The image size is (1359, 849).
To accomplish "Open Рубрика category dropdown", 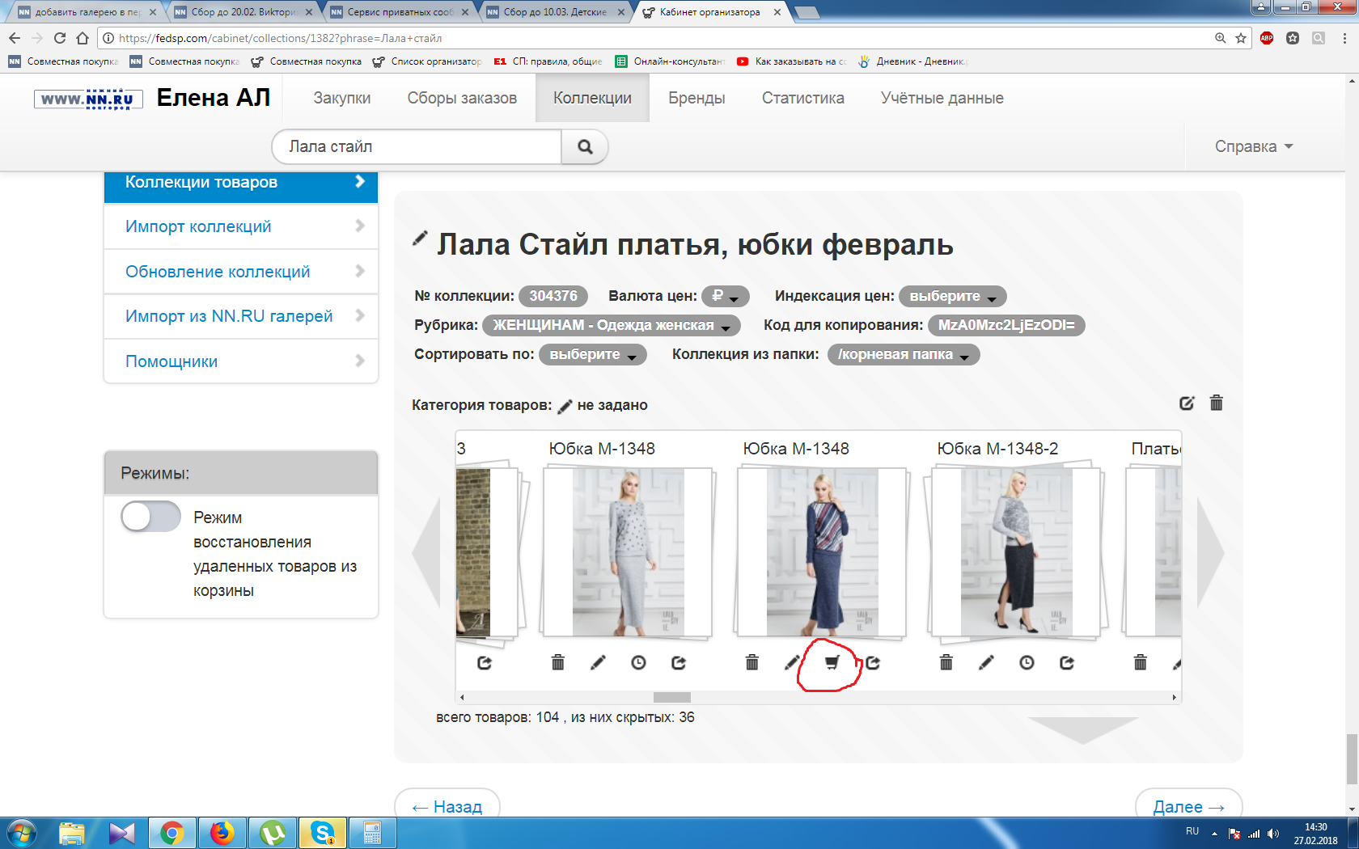I will pos(611,326).
